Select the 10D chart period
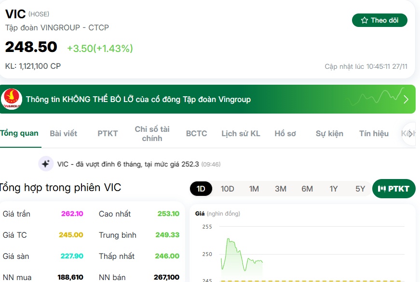 pos(227,189)
